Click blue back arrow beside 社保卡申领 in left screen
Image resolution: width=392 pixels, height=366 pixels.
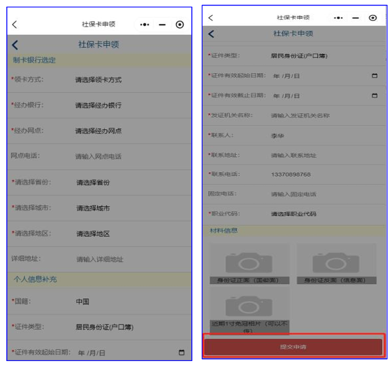pyautogui.click(x=15, y=45)
